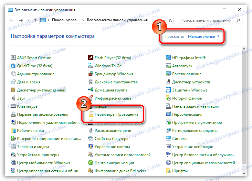
Task: Click the Flash Player (32 бита) icon
Action: [91, 58]
